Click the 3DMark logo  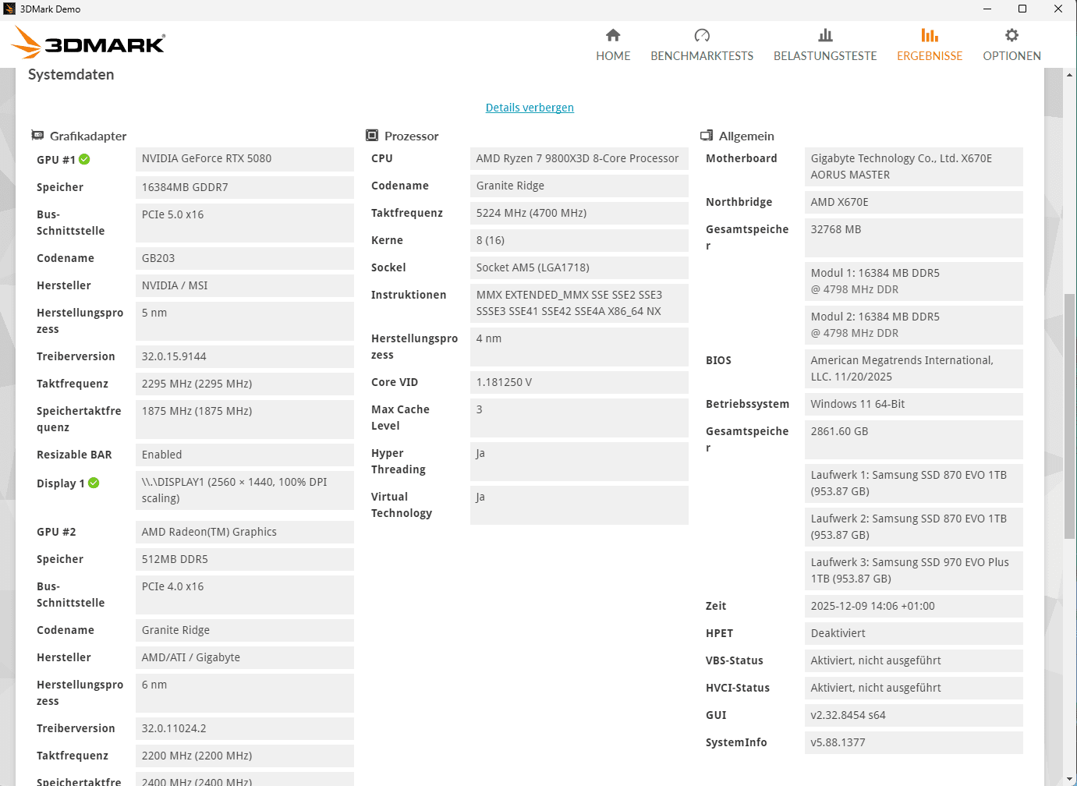[89, 43]
